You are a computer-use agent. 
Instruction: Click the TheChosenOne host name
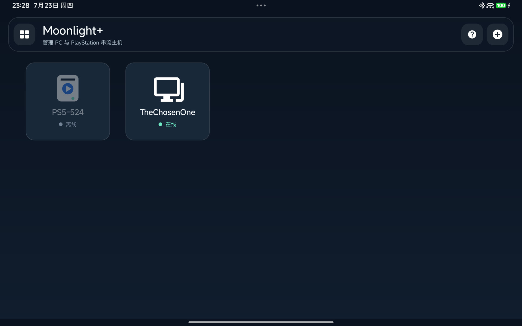point(167,112)
